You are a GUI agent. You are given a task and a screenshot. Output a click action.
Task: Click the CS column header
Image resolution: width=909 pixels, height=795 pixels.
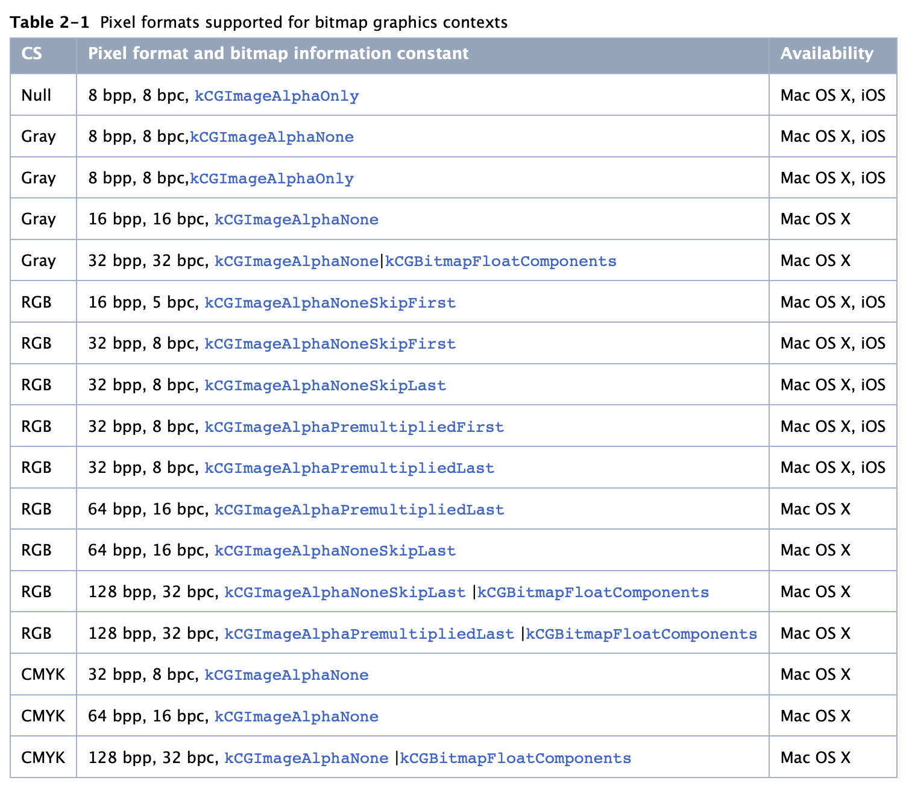click(32, 54)
